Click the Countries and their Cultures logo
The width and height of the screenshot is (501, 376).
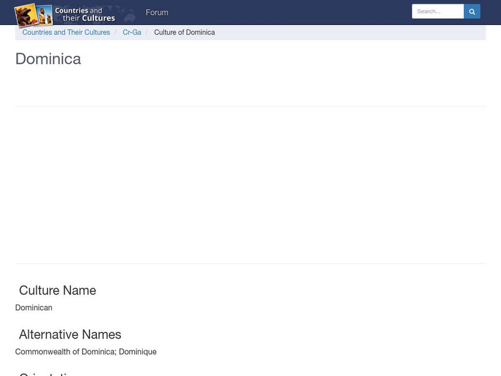[x=75, y=14]
